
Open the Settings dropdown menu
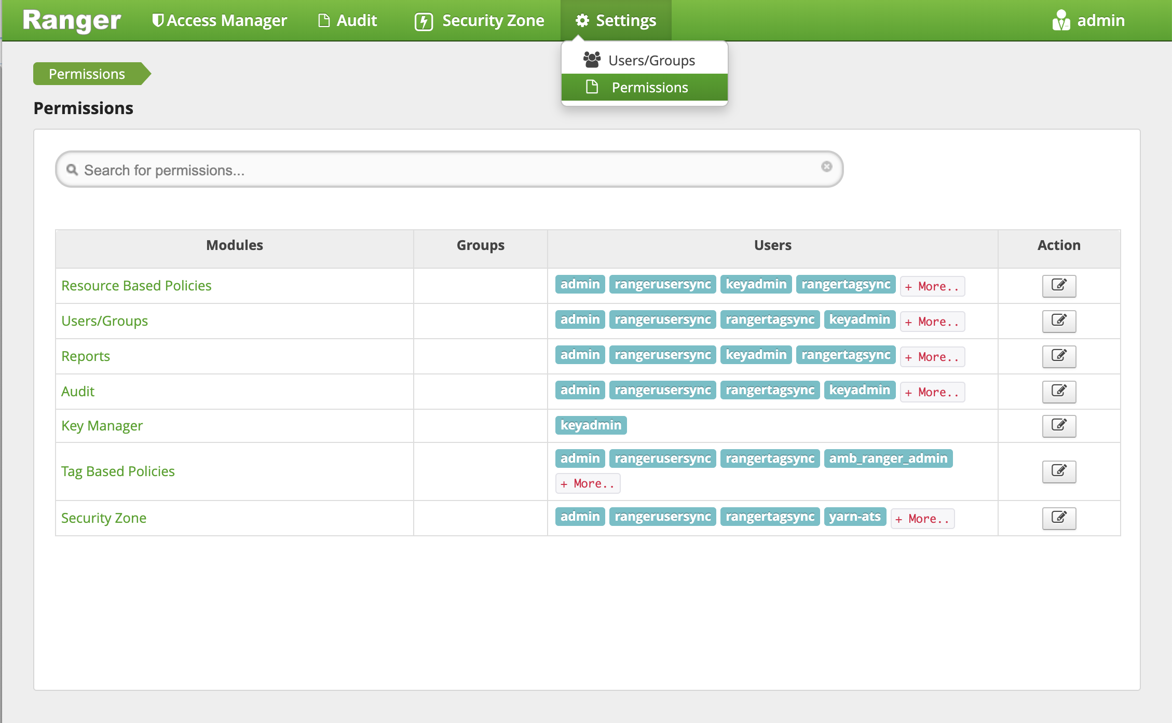tap(616, 21)
